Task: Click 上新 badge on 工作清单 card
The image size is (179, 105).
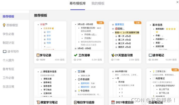Action: [100, 23]
